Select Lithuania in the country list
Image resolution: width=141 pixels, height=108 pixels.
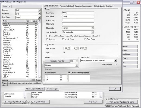coord(7,96)
